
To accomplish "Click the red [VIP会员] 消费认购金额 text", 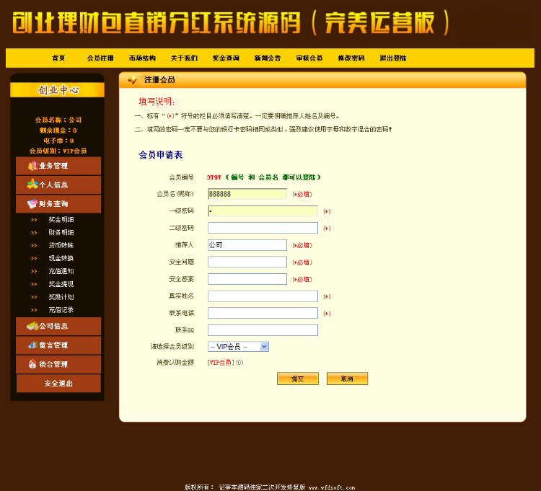I will [x=221, y=363].
